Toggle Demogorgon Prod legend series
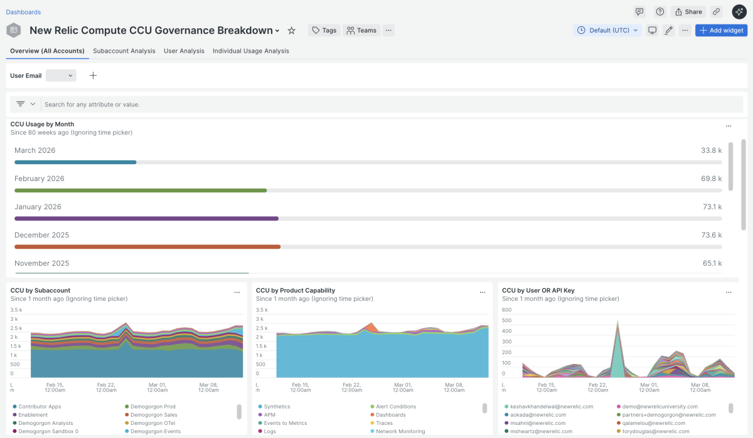This screenshot has width=753, height=438. (x=152, y=407)
